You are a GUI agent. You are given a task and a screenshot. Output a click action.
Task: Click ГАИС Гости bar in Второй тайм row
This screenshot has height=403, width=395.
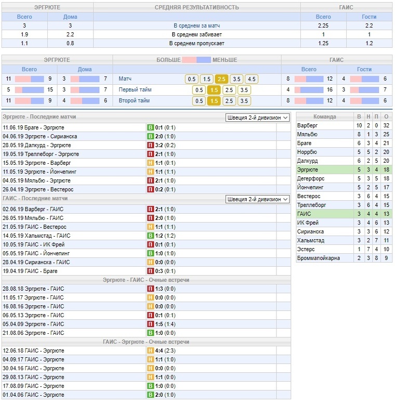364,101
